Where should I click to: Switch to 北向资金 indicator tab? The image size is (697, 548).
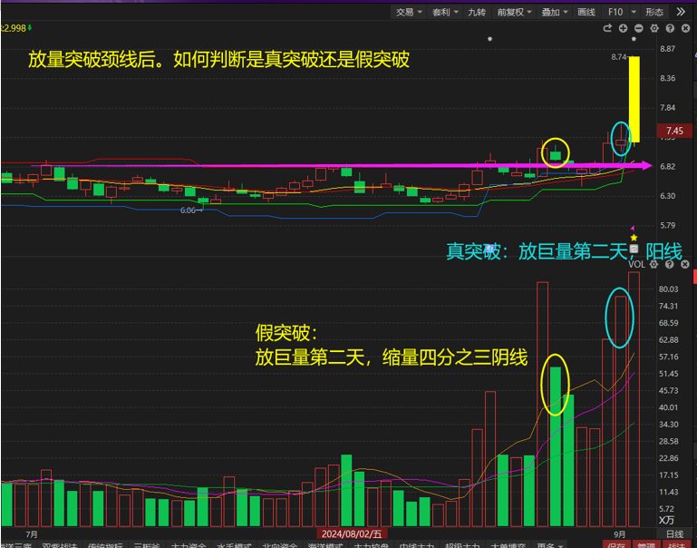[279, 545]
